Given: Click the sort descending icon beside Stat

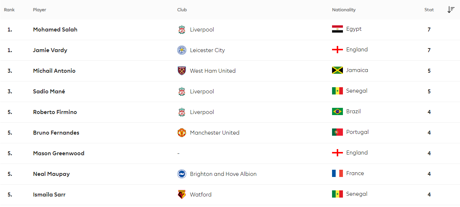Looking at the screenshot, I should pyautogui.click(x=451, y=10).
